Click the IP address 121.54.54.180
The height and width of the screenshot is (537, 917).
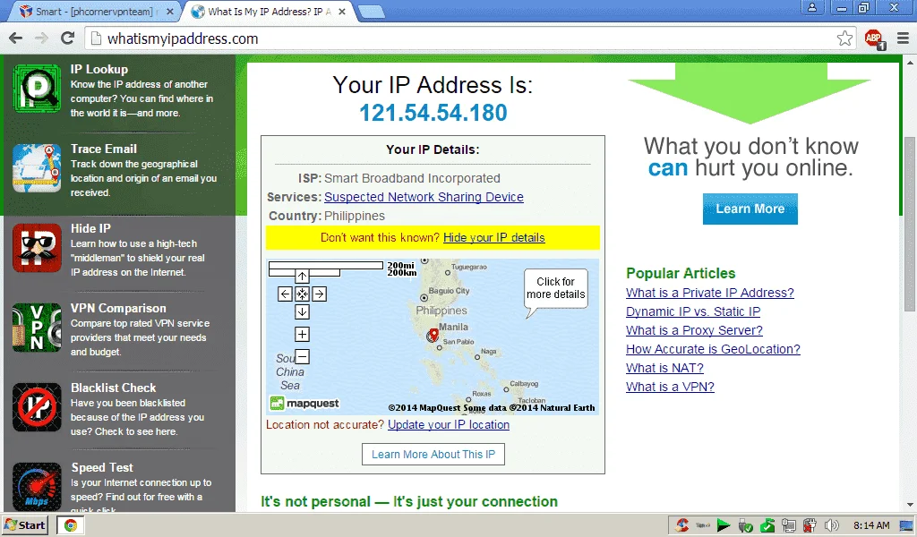click(x=433, y=113)
